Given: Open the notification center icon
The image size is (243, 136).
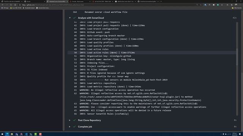Looking at the screenshot, I should [x=240, y=134].
